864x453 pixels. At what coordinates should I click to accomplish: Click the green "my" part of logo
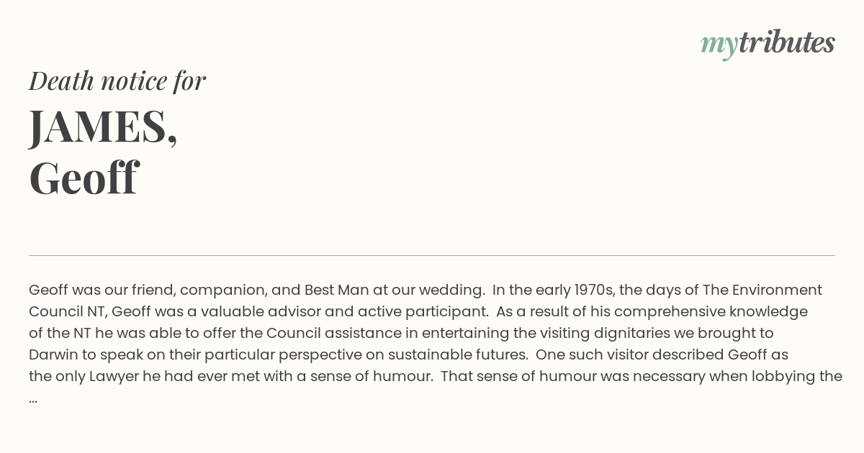[719, 47]
